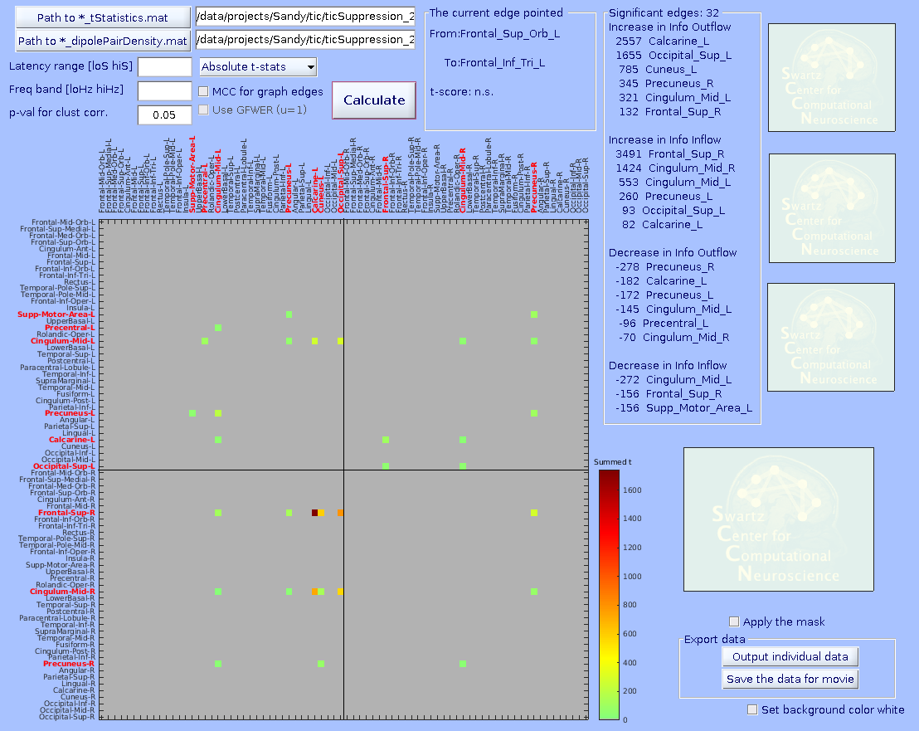Click the Summed t colorbar
The width and height of the screenshot is (919, 731).
click(x=609, y=594)
